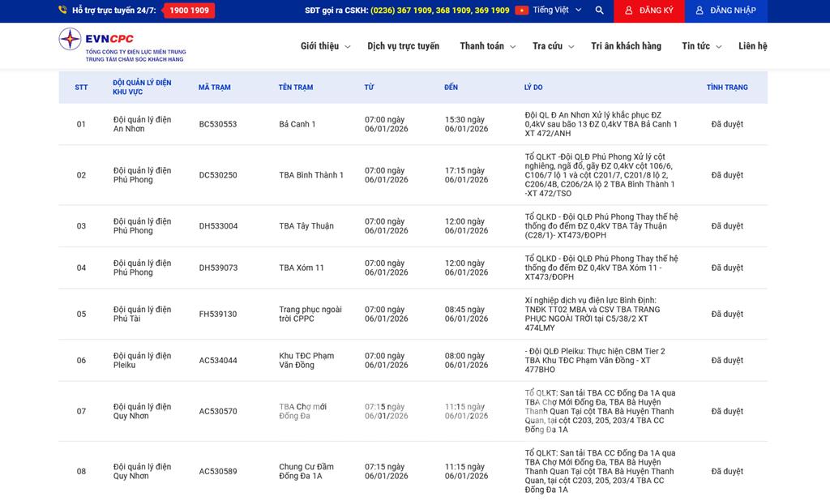Go to Dịch vụ trực tuyến
This screenshot has width=830, height=501.
(403, 46)
